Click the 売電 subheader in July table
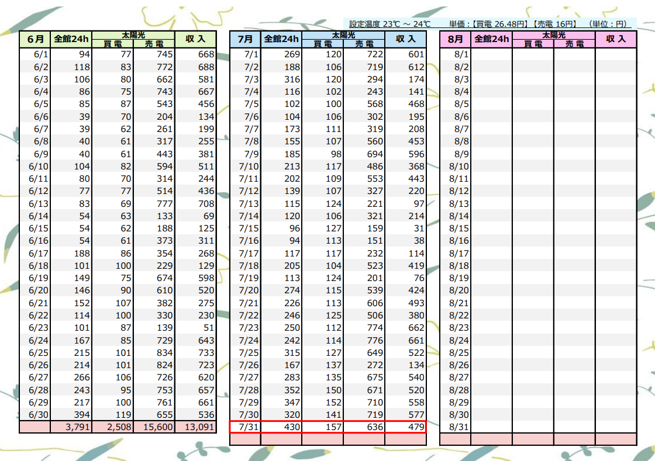This screenshot has width=655, height=461. (x=364, y=44)
